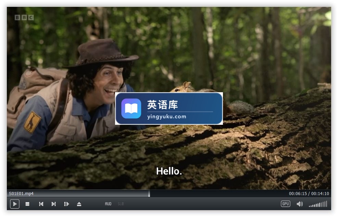Select the AUD audio track button
The width and height of the screenshot is (338, 217).
pos(108,204)
